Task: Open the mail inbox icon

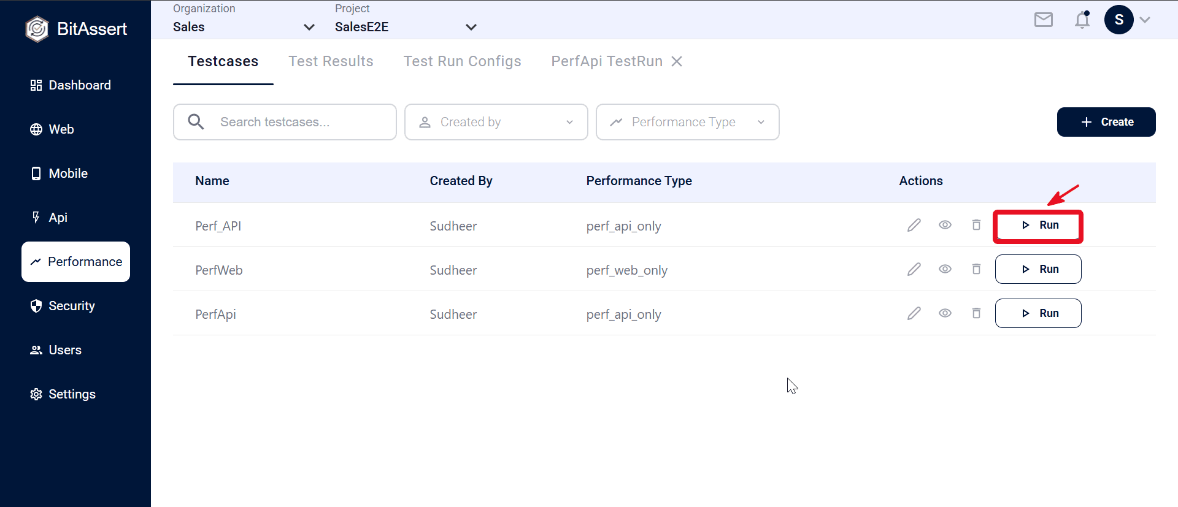Action: coord(1043,20)
